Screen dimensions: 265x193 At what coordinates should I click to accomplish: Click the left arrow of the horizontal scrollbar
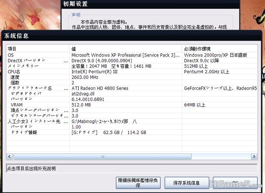pyautogui.click(x=10, y=157)
